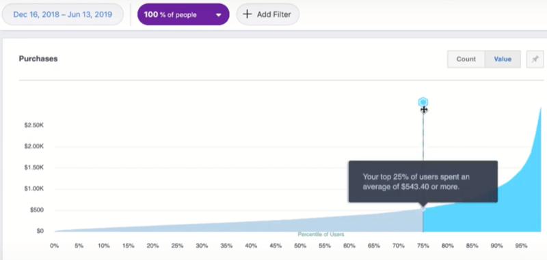
Task: Click the 85% x-axis label
Action: click(x=472, y=246)
